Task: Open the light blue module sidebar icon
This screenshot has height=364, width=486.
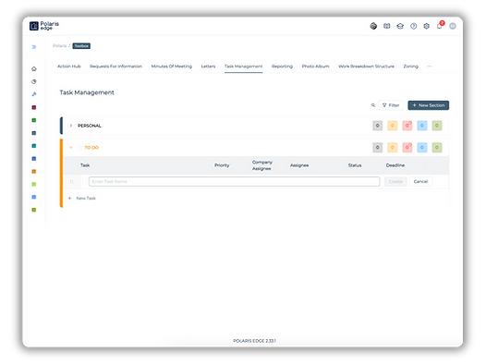Action: pos(34,197)
